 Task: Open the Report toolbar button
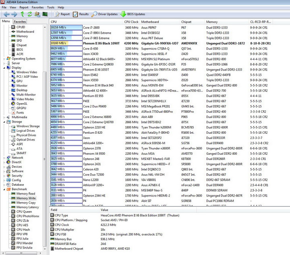point(62,14)
